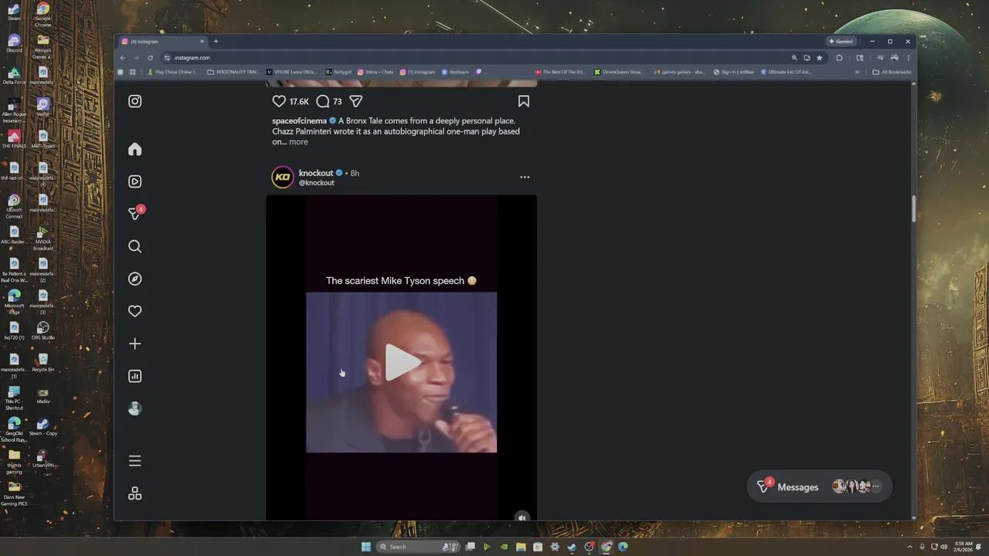Open the Explore compass icon

click(x=134, y=279)
